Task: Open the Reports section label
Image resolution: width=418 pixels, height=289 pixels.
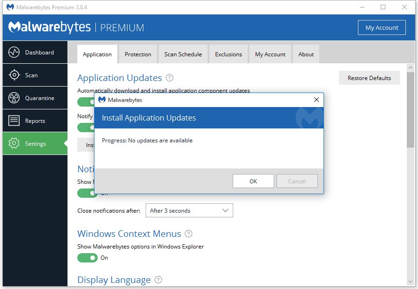Action: [x=35, y=121]
